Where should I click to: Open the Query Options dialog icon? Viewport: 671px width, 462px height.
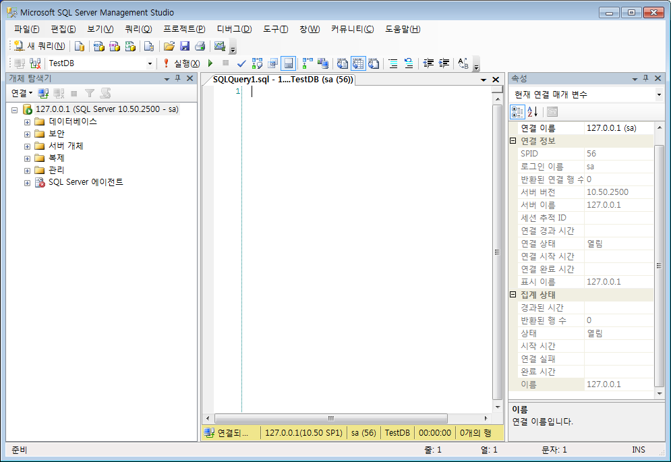pyautogui.click(x=272, y=63)
